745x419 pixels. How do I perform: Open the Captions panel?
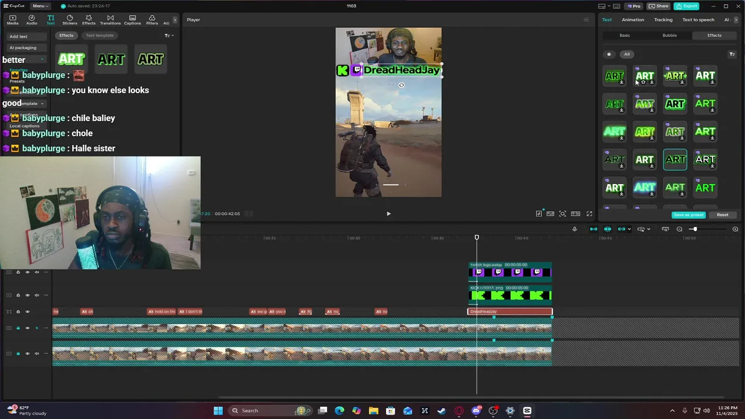coord(132,20)
